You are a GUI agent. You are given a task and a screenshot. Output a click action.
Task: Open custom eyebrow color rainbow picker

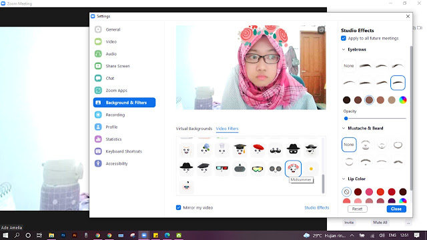click(x=403, y=100)
